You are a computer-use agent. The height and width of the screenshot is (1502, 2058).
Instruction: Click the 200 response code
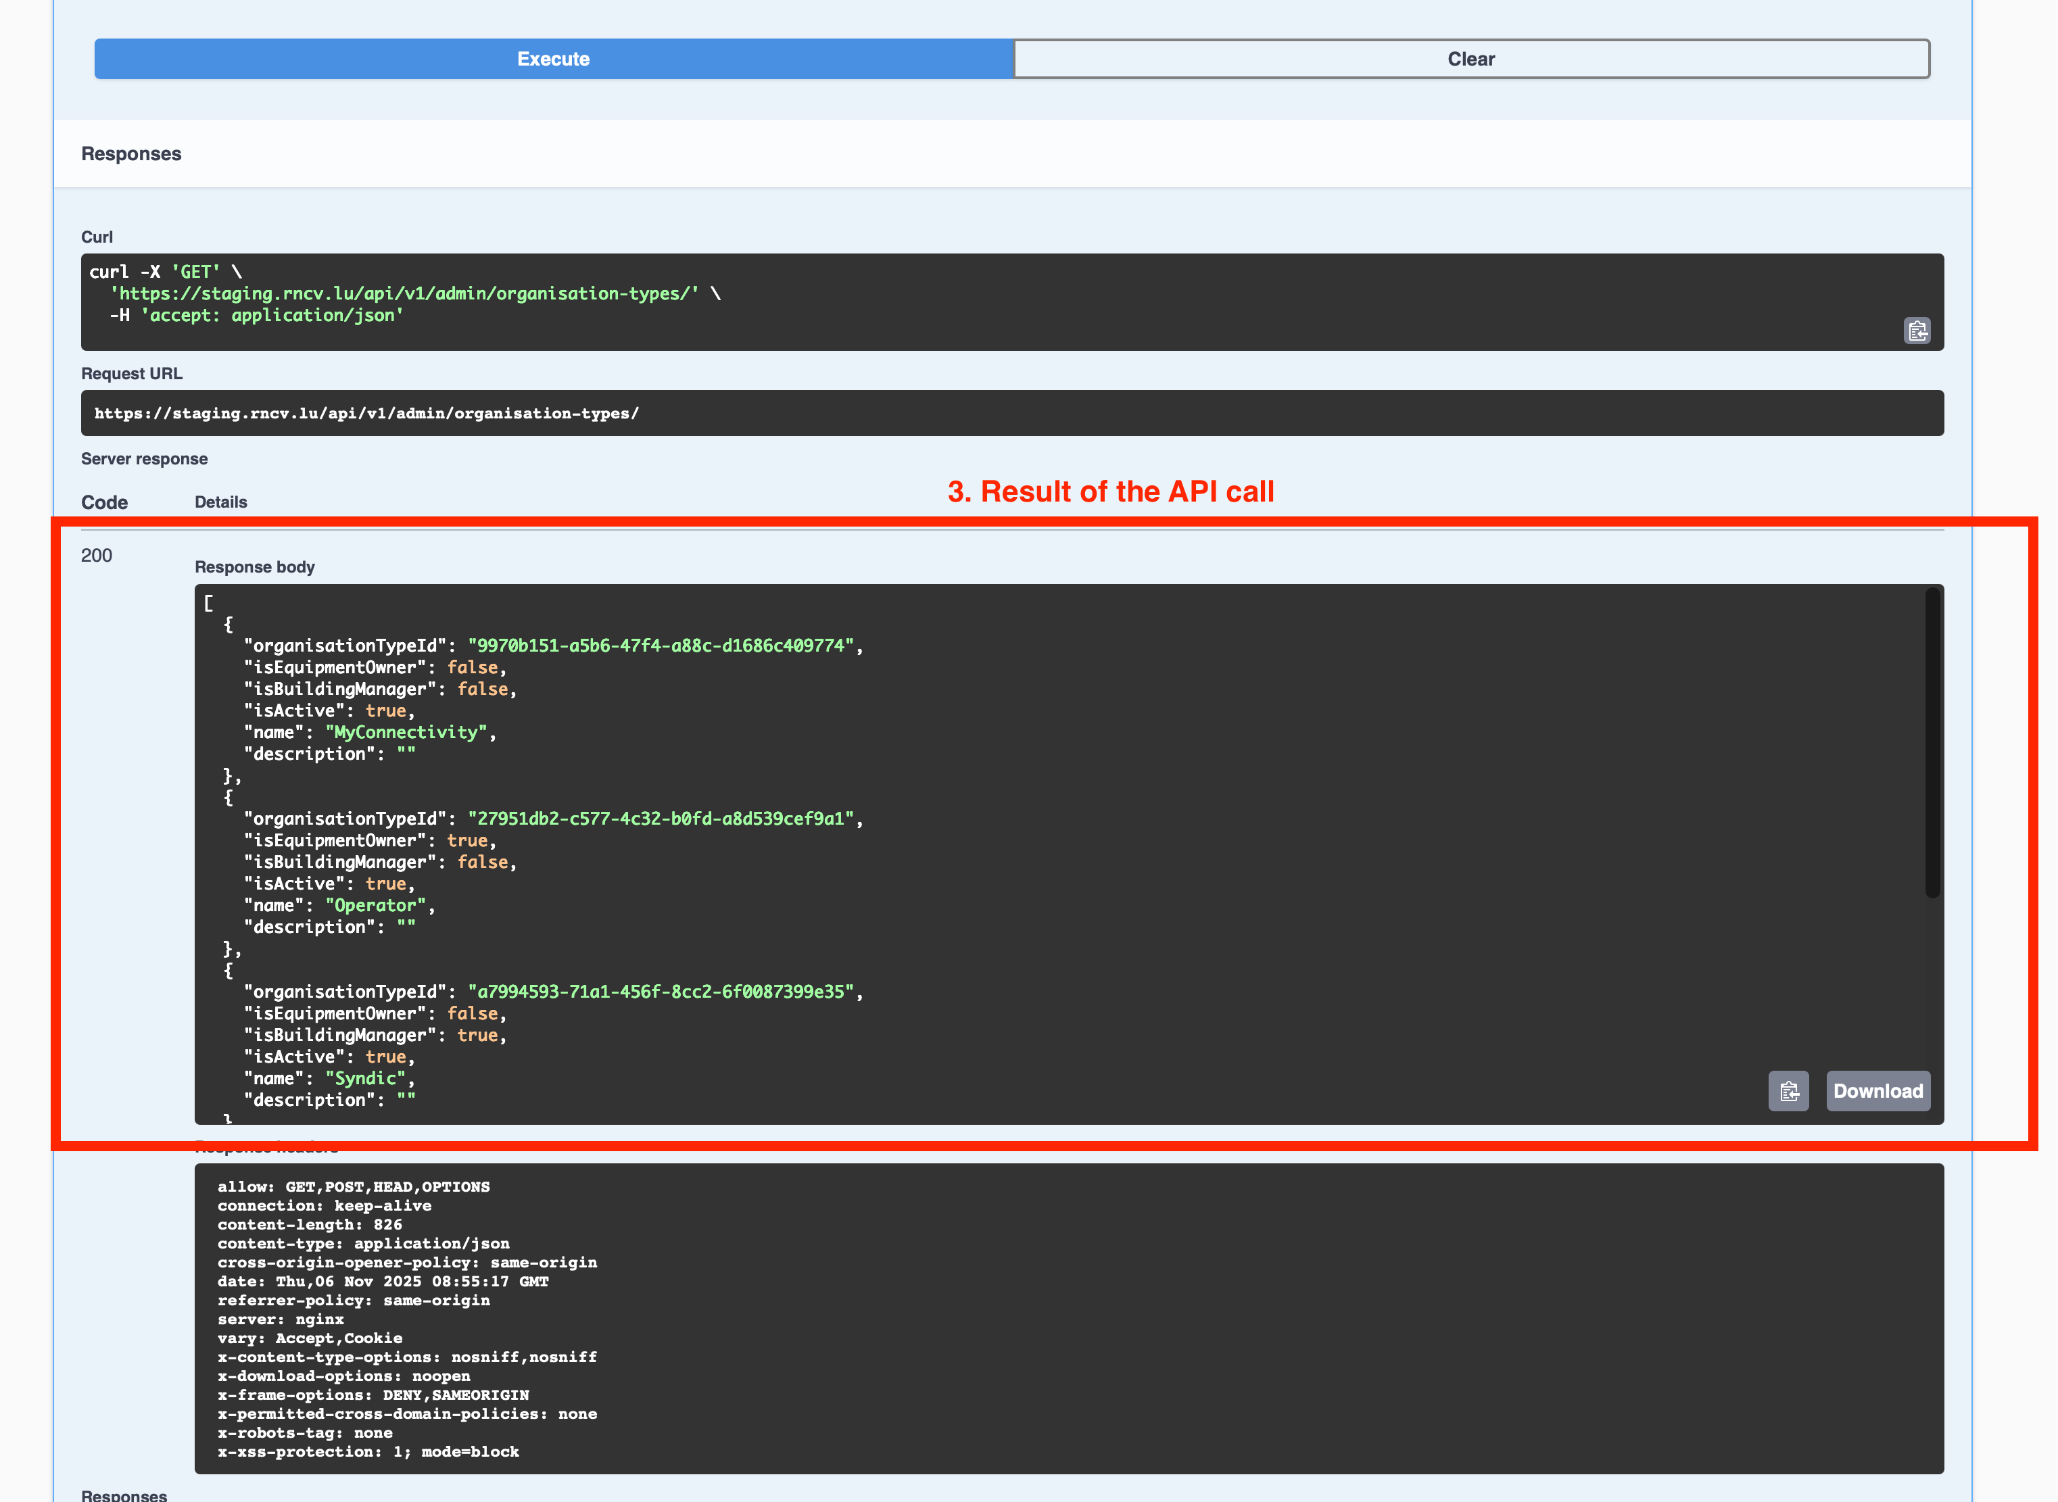coord(97,556)
